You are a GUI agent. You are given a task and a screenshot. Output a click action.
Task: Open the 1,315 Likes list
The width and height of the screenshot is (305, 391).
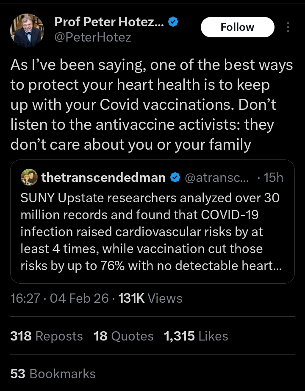196,336
